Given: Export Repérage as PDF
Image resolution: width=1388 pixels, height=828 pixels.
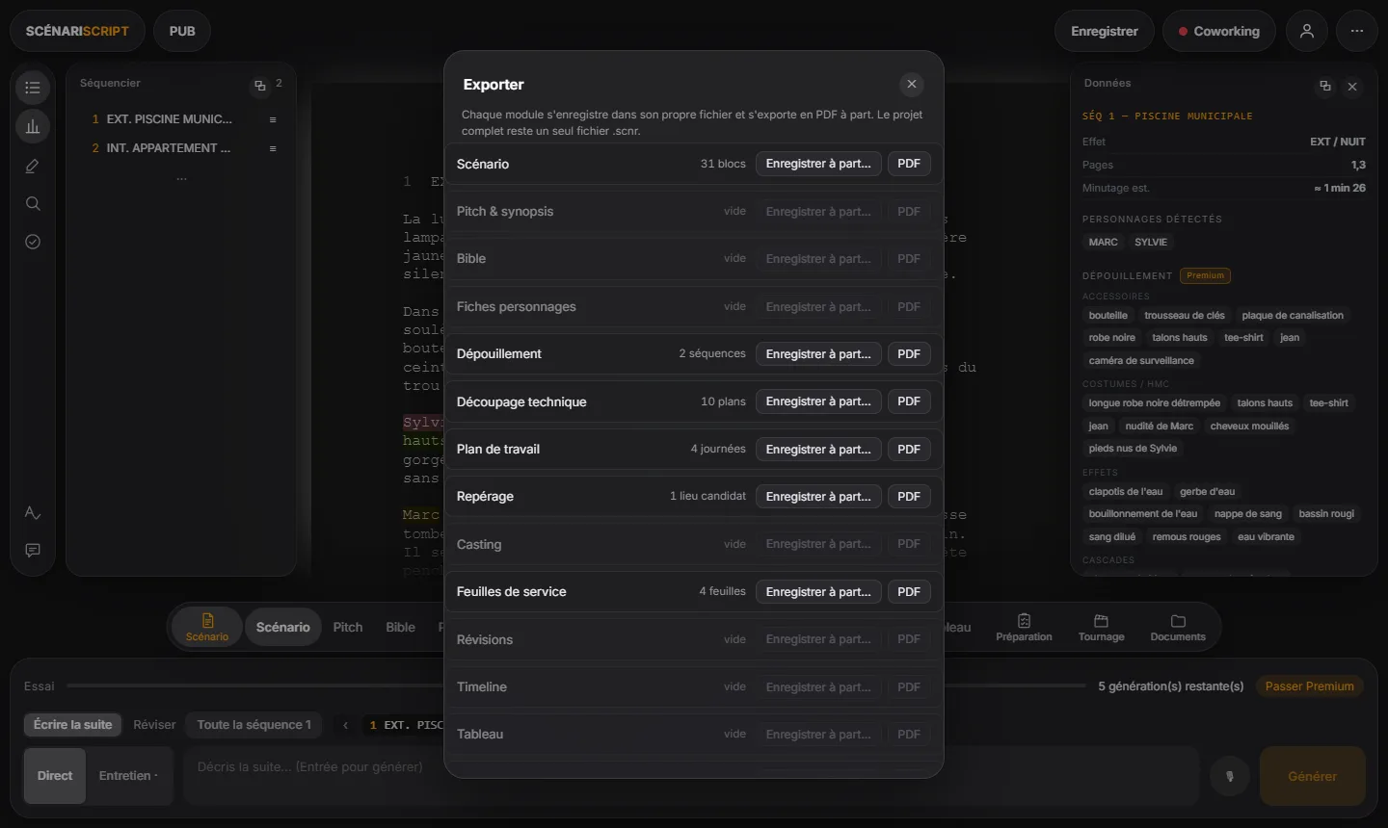Looking at the screenshot, I should [x=909, y=497].
